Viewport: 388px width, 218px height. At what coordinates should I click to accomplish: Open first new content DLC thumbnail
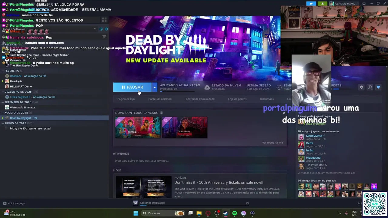pos(138,127)
